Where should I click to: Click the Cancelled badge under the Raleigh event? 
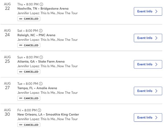point(29,45)
